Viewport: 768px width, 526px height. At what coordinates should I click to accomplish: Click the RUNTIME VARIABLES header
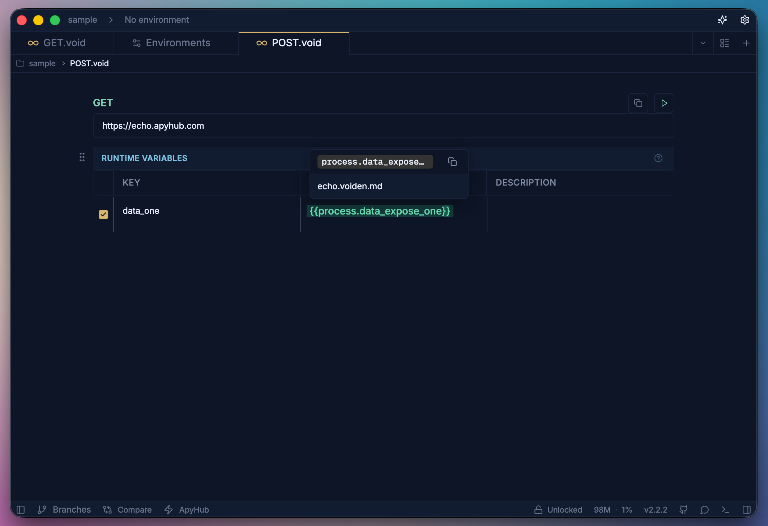pyautogui.click(x=144, y=158)
